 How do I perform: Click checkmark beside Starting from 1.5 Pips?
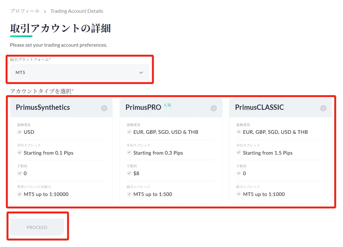point(239,153)
